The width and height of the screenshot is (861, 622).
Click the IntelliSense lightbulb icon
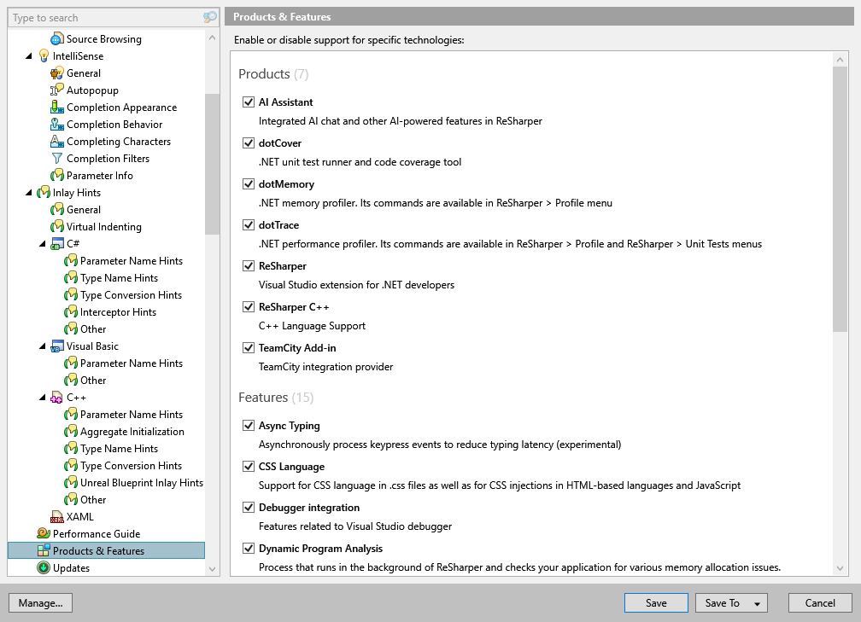tap(44, 56)
